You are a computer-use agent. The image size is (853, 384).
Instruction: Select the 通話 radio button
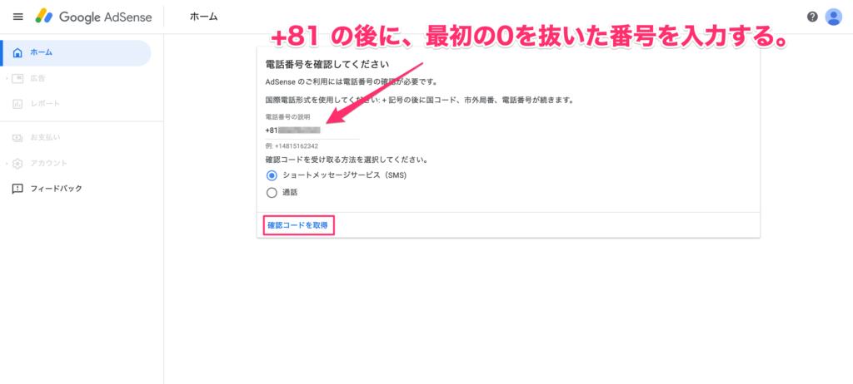(x=272, y=192)
